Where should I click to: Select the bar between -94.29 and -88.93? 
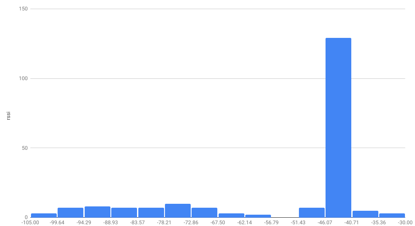pos(97,212)
